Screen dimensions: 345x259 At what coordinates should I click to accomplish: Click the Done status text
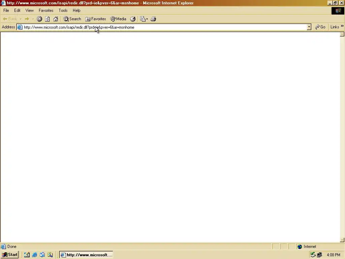click(12, 247)
